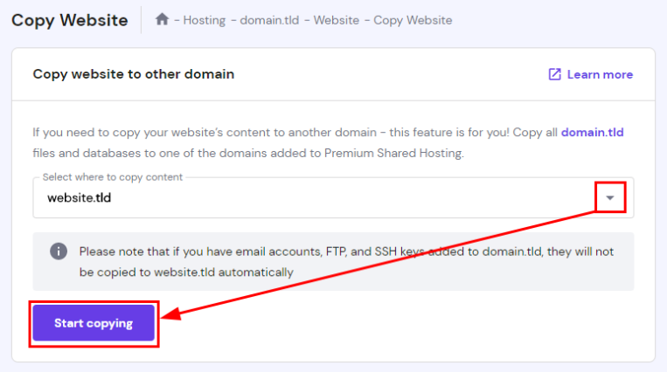667x372 pixels.
Task: Click the 'Copy website to other domain' heading
Action: pos(134,74)
